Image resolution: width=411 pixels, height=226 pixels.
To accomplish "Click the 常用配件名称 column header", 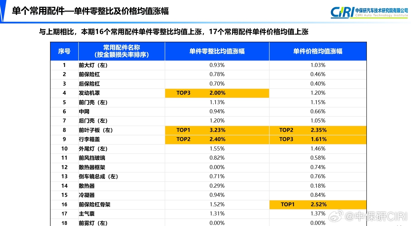I will click(x=122, y=51).
